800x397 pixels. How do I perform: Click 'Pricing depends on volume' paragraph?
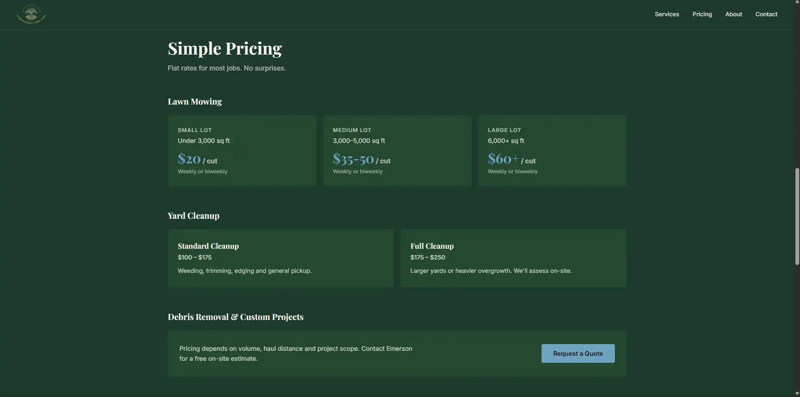[x=296, y=354]
